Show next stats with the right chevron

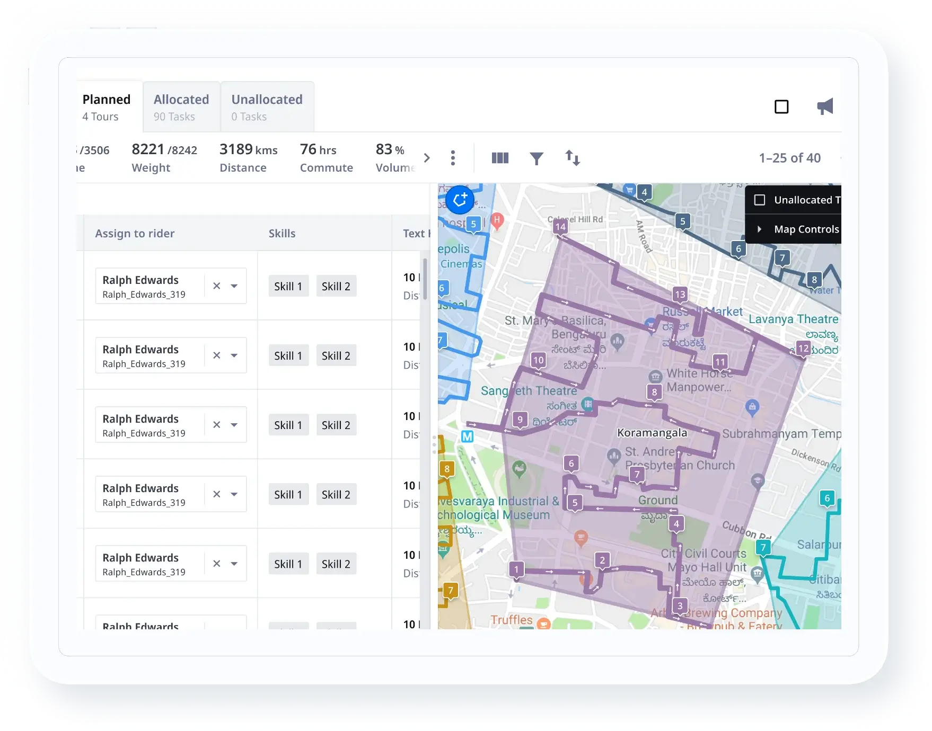click(427, 158)
